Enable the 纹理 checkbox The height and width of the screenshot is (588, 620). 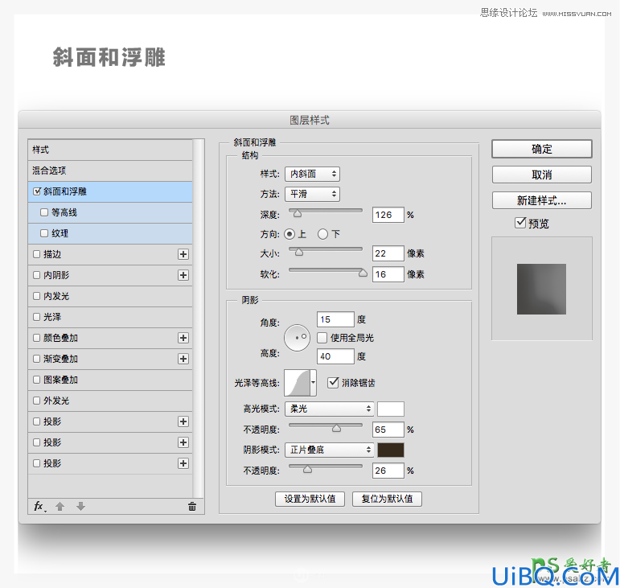click(x=44, y=234)
